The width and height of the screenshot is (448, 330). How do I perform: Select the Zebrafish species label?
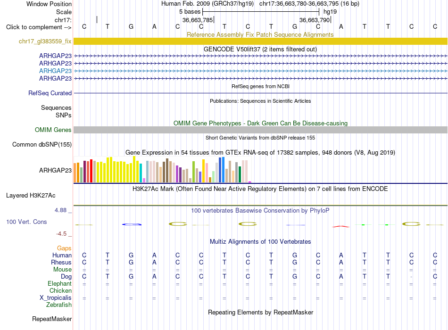(59, 305)
